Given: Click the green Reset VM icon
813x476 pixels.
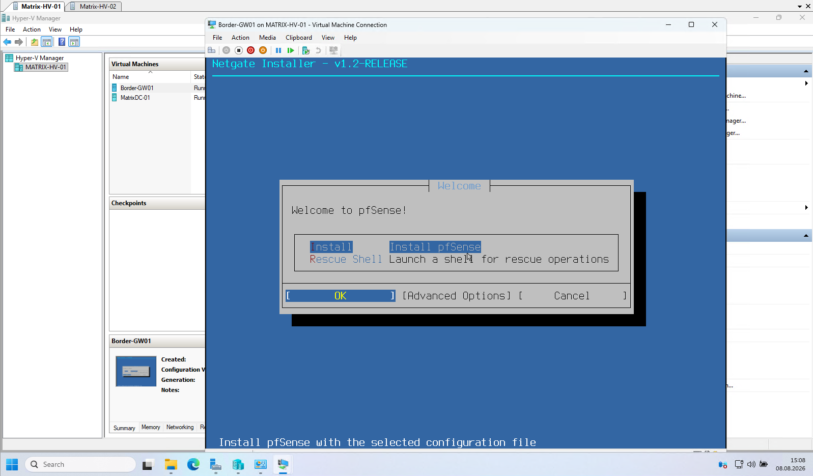Looking at the screenshot, I should pos(291,50).
